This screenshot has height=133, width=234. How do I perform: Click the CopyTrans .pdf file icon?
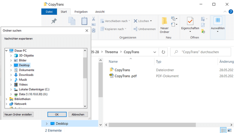tap(112, 76)
